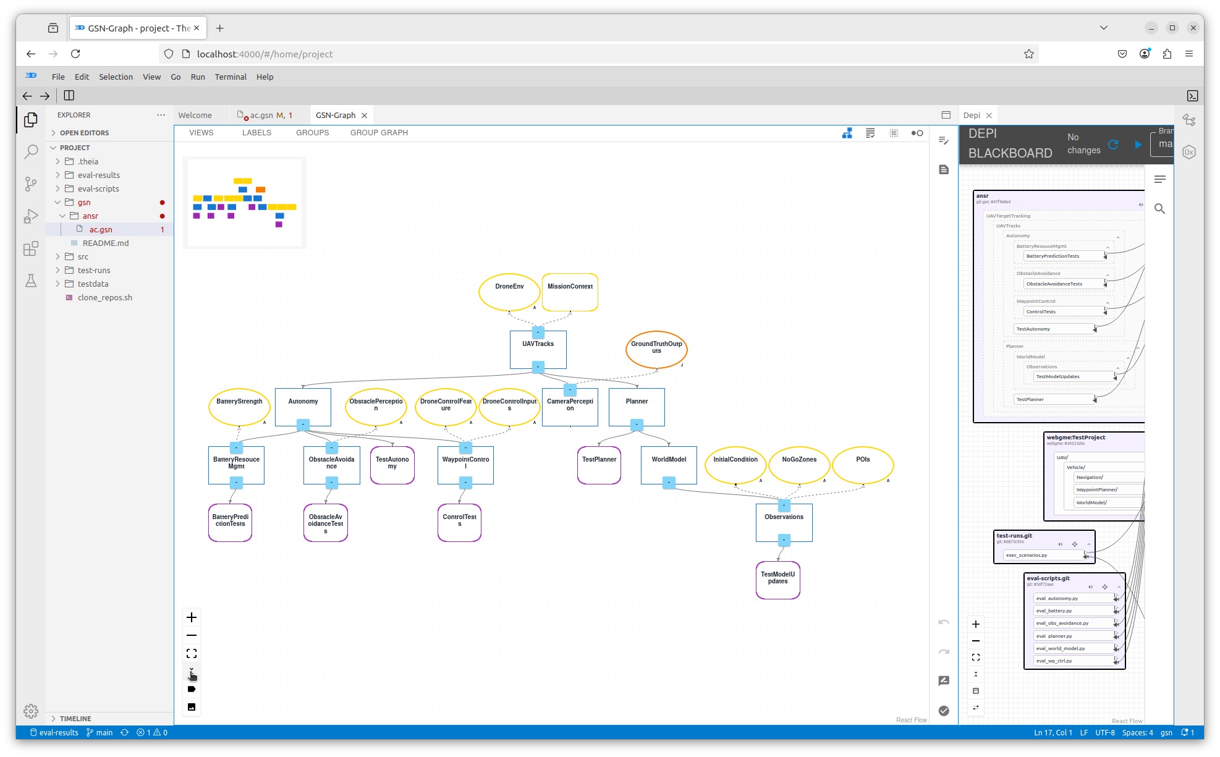Select the GROUP GRAPH tab
Viewport: 1220px width, 757px height.
click(x=379, y=133)
